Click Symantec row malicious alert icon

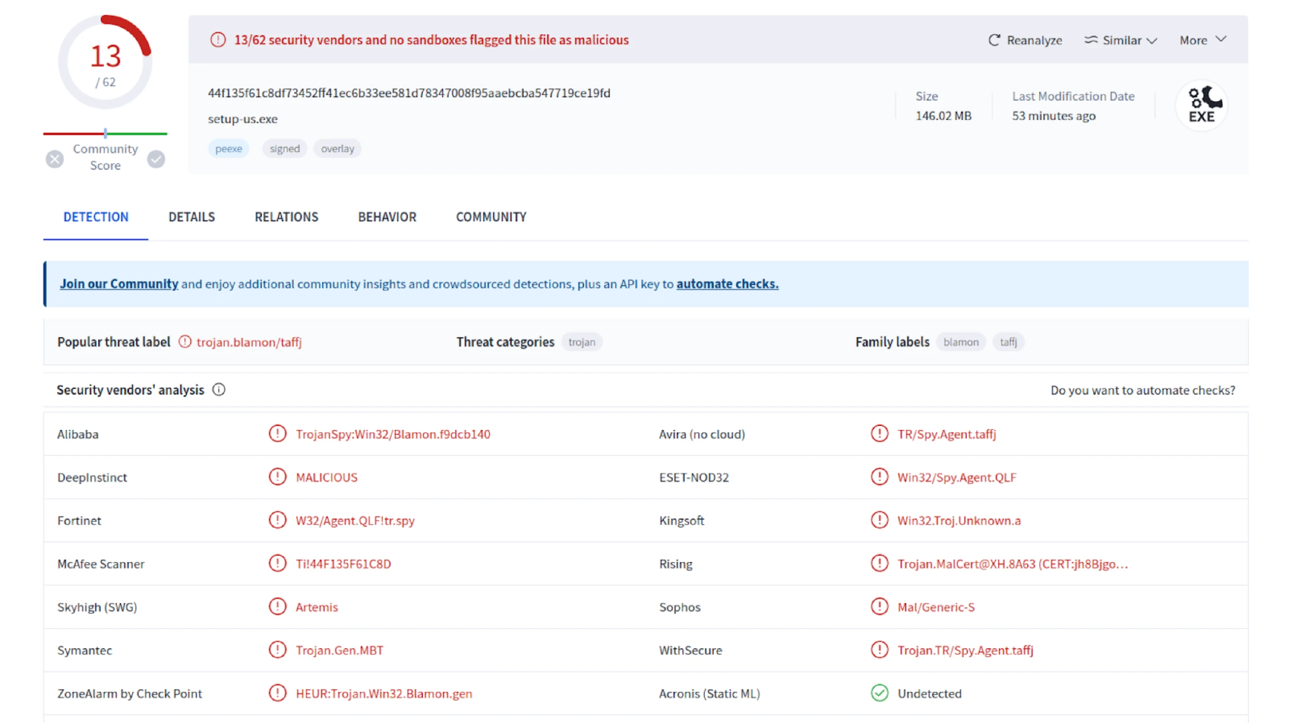point(277,650)
